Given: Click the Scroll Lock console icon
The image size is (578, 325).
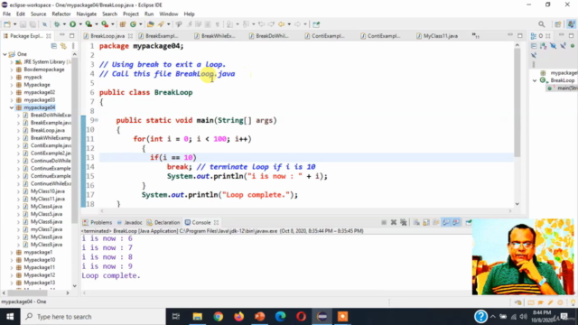Looking at the screenshot, I should (x=426, y=222).
